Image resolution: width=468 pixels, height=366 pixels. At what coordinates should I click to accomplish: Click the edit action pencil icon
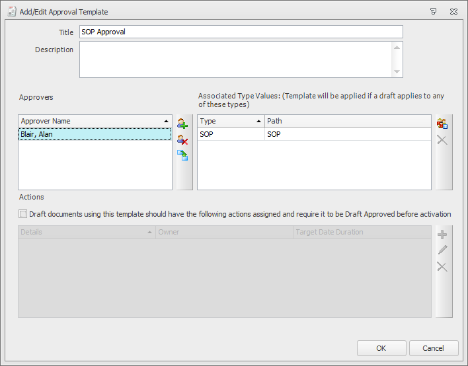[x=442, y=250]
